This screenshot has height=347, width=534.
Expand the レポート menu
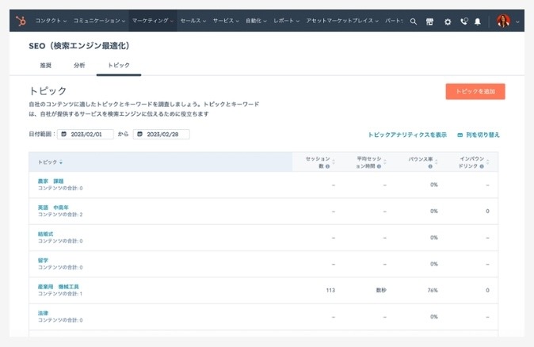[x=287, y=21]
